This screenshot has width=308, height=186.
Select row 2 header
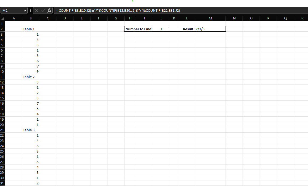2,29
